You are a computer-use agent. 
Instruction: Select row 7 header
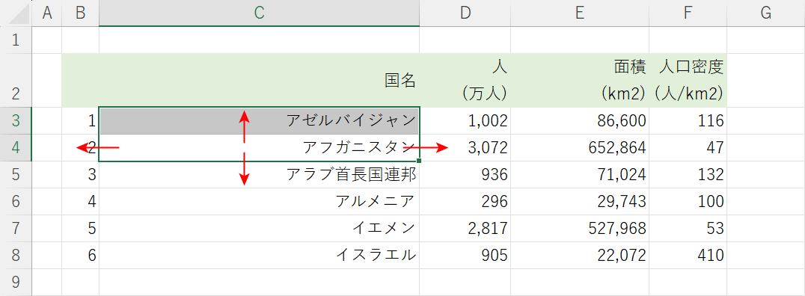pyautogui.click(x=16, y=228)
